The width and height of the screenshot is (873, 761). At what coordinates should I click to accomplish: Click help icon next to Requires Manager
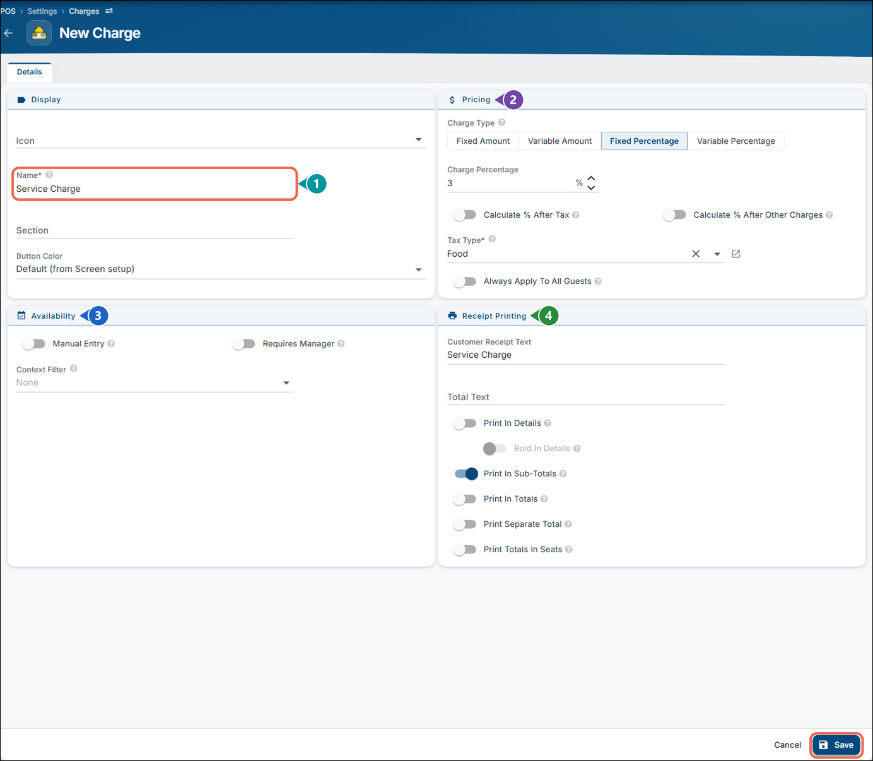click(x=341, y=344)
